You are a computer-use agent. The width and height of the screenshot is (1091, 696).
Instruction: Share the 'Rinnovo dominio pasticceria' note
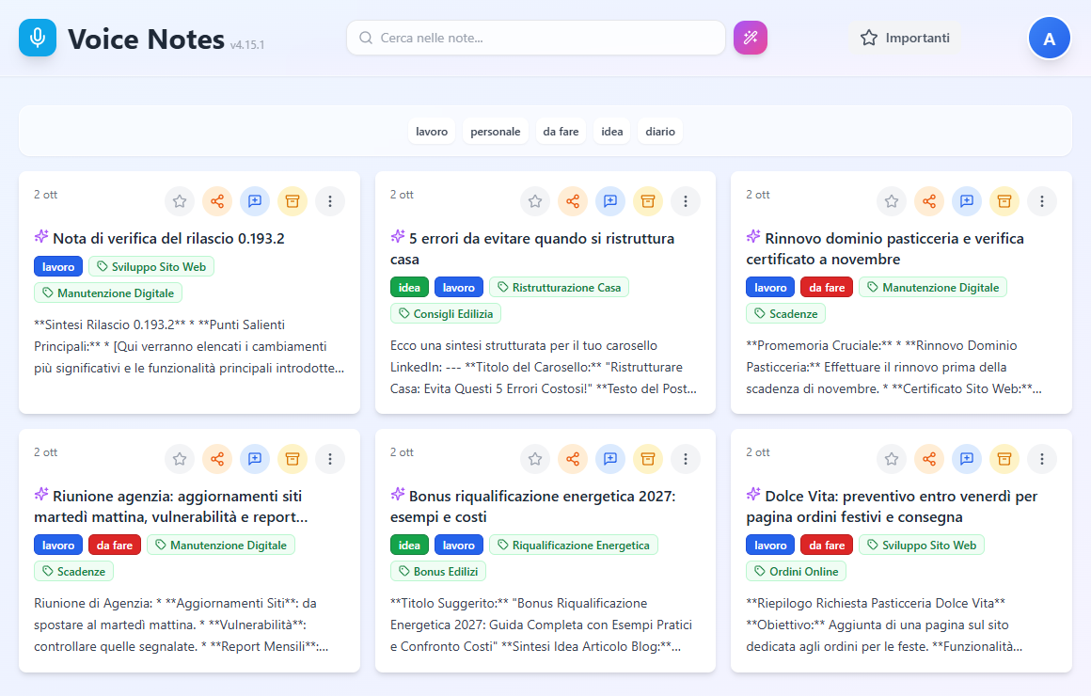929,201
